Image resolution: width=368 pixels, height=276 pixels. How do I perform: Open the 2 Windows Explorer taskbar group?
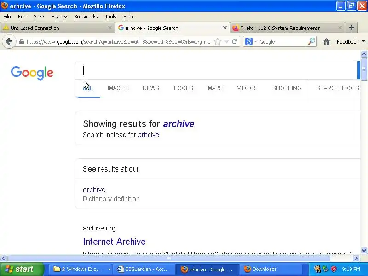click(80, 269)
